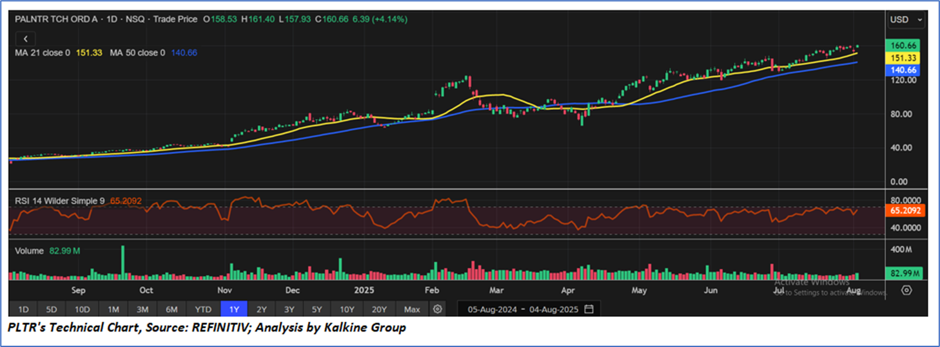
Task: Select the active 1Y range tab
Action: click(x=234, y=309)
